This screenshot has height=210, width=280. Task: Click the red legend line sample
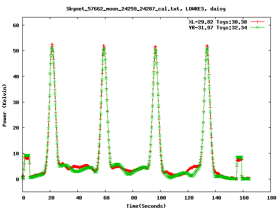[257, 22]
